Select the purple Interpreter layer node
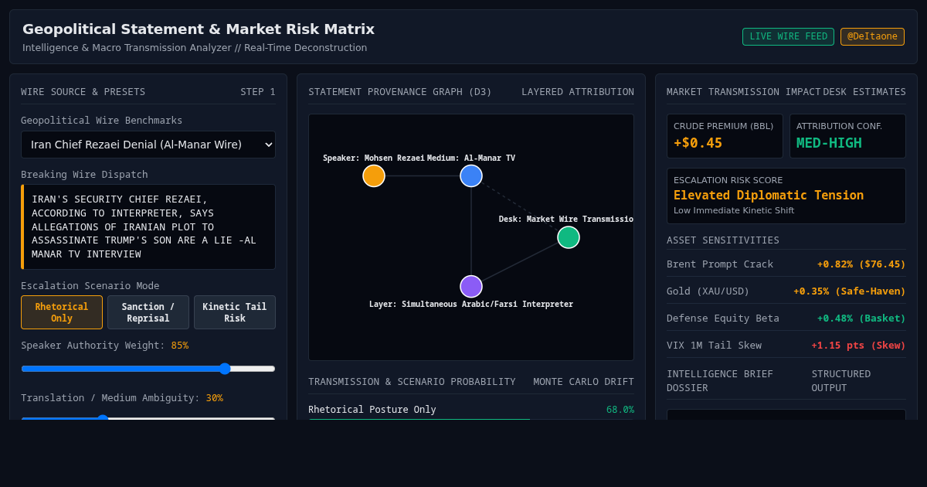Viewport: 927px width, 487px height. (x=471, y=287)
